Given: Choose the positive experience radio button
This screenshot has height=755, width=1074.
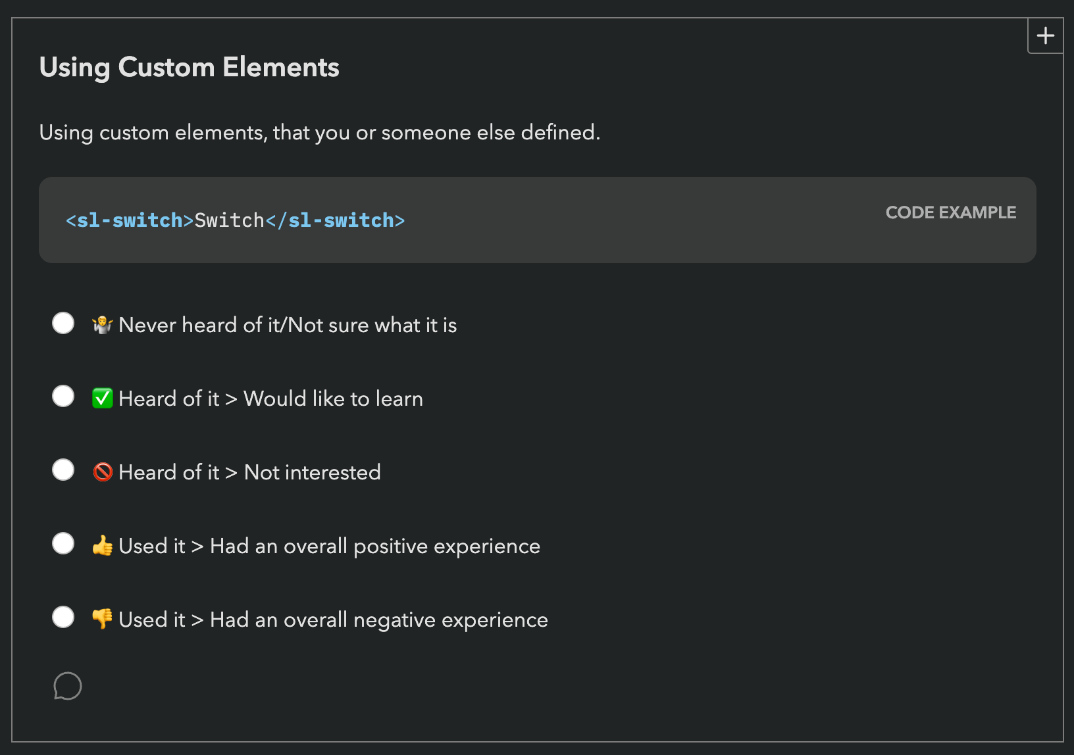Looking at the screenshot, I should [x=63, y=544].
